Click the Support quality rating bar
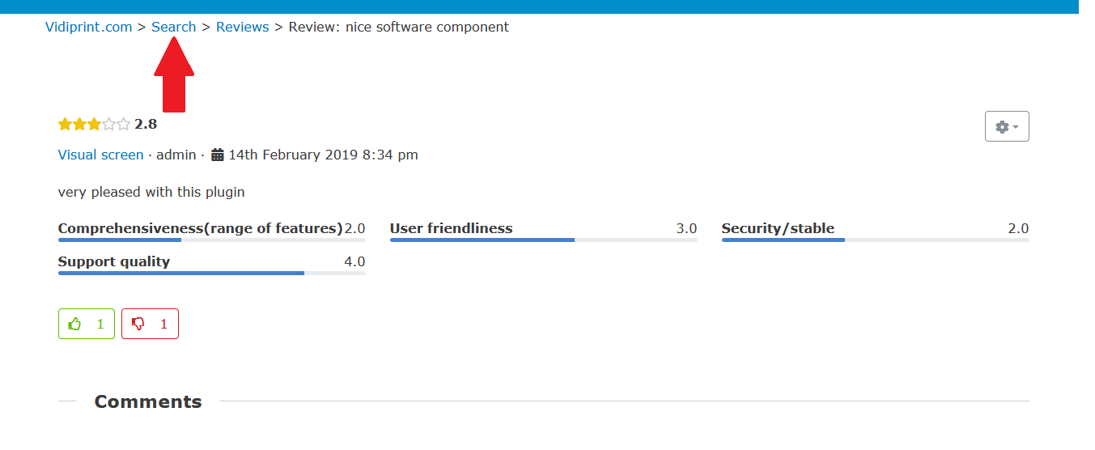This screenshot has width=1095, height=450. (211, 273)
